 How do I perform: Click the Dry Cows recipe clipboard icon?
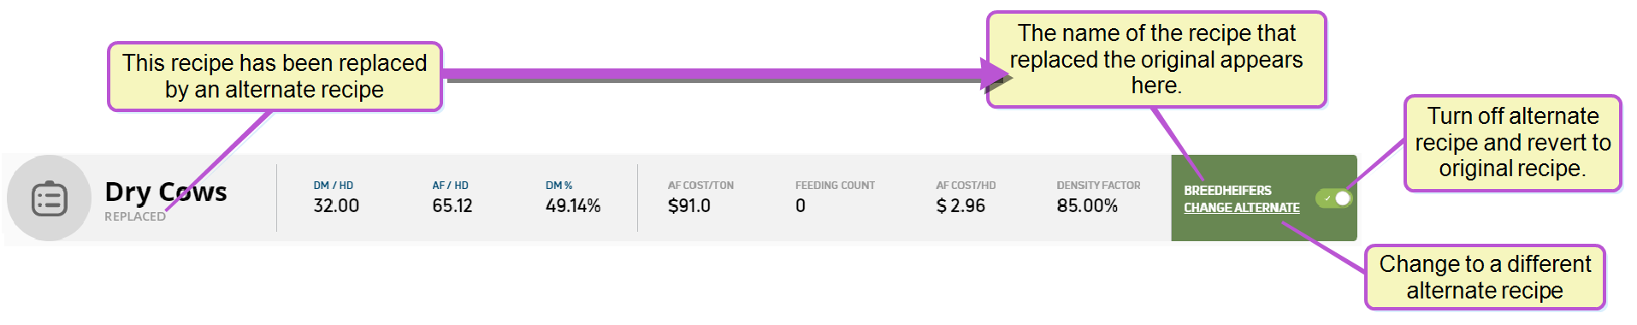click(50, 198)
